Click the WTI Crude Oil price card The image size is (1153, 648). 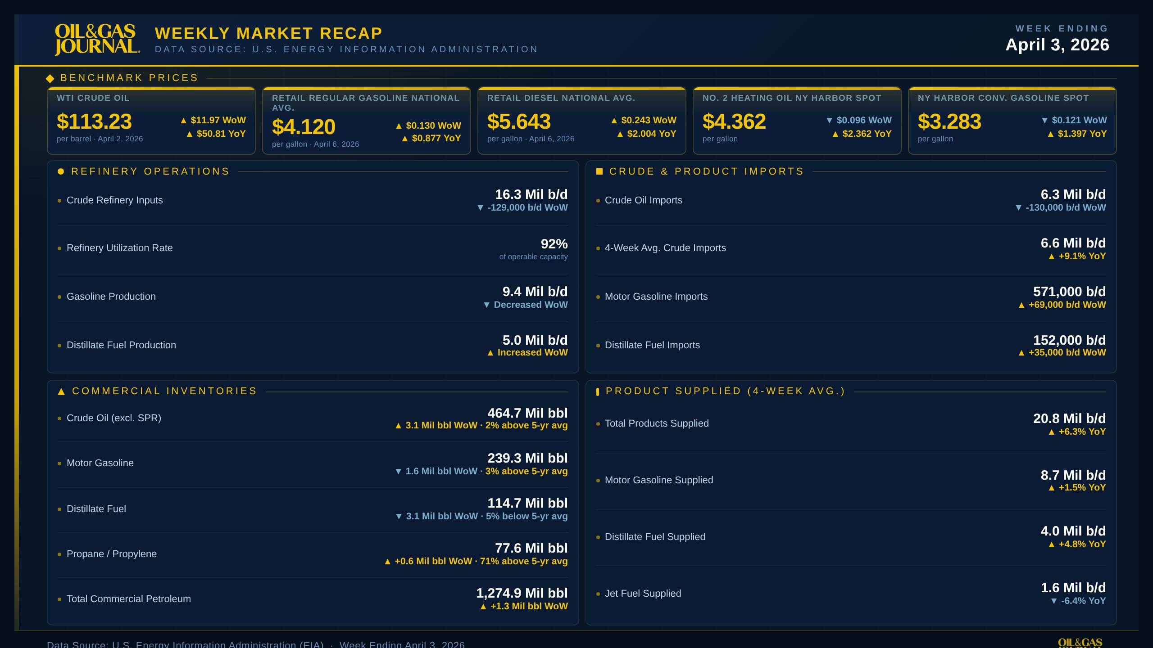152,121
